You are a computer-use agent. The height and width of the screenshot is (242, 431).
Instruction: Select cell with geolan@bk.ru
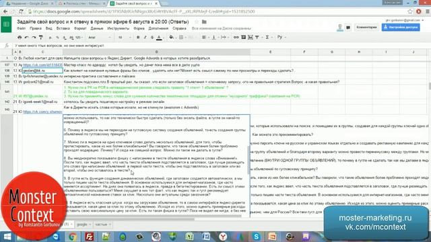(42, 71)
